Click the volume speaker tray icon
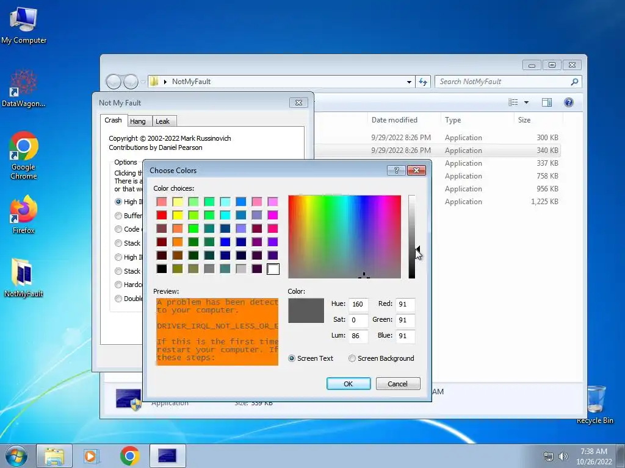This screenshot has width=625, height=468. point(563,456)
